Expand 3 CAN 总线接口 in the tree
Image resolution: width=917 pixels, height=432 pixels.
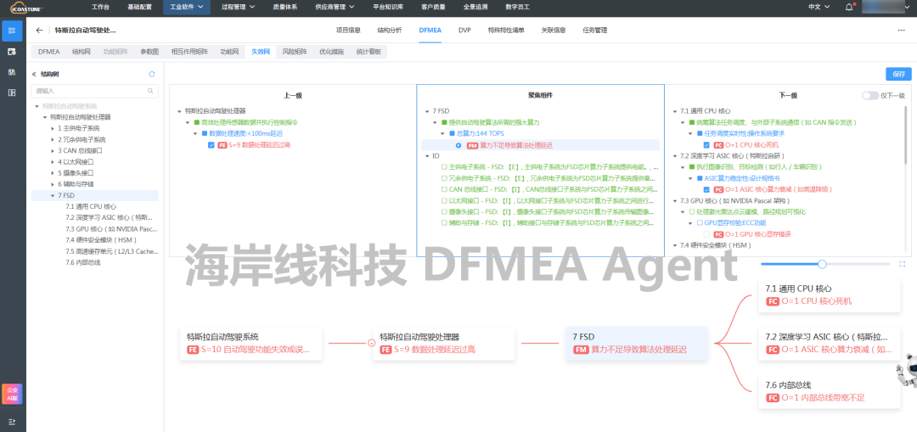[x=52, y=150]
